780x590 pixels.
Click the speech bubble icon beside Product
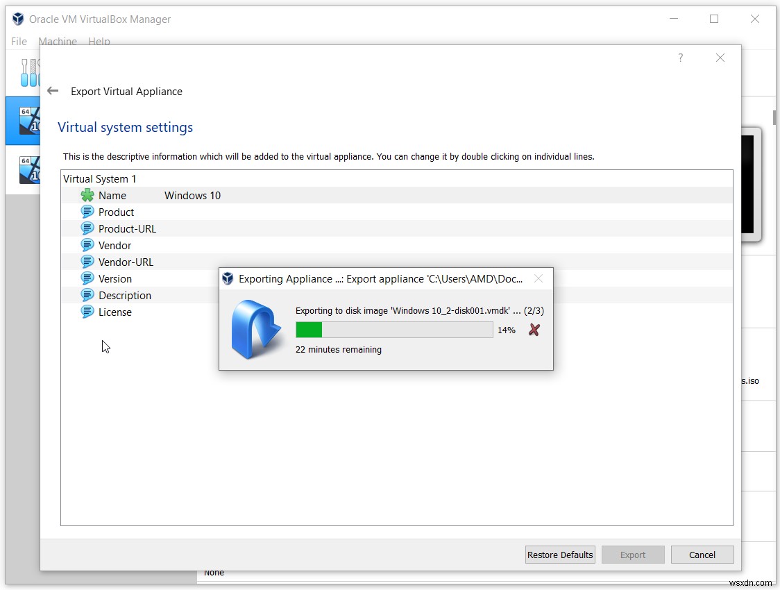click(x=87, y=212)
